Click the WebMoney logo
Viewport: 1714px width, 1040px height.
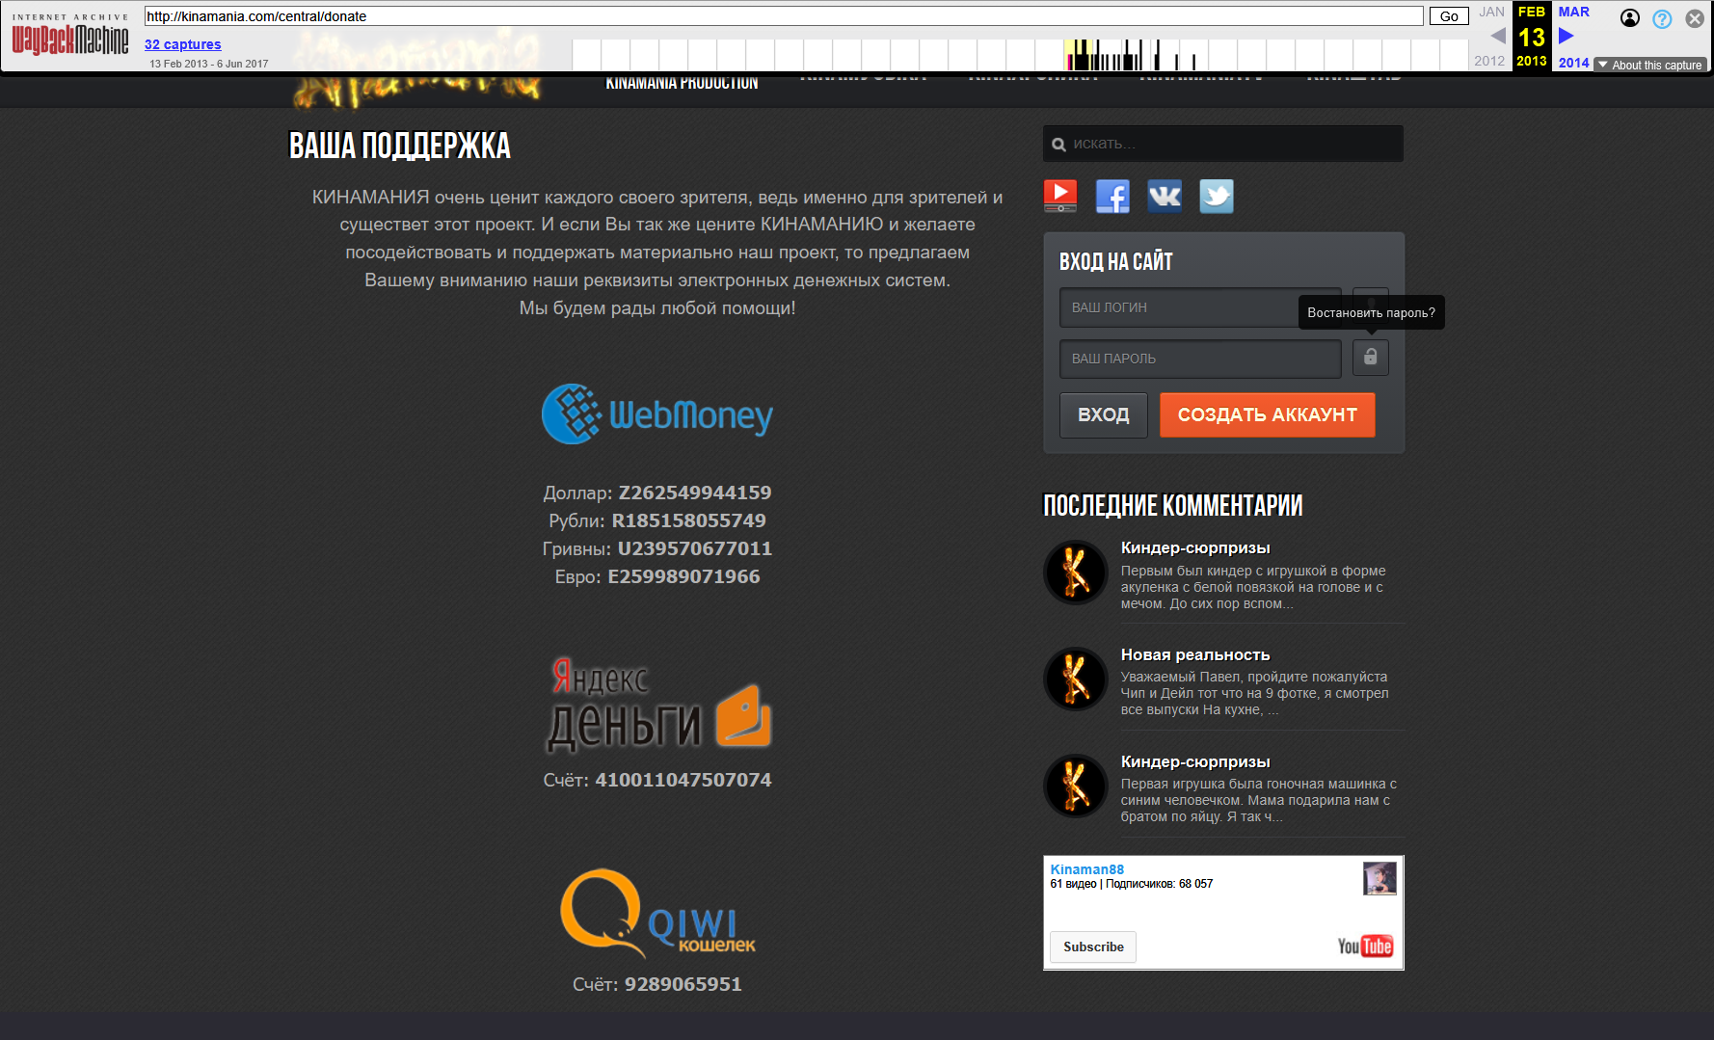(657, 414)
